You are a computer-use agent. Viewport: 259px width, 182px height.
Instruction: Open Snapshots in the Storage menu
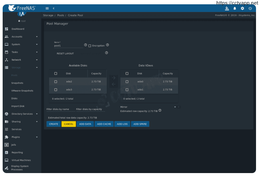click(x=17, y=83)
